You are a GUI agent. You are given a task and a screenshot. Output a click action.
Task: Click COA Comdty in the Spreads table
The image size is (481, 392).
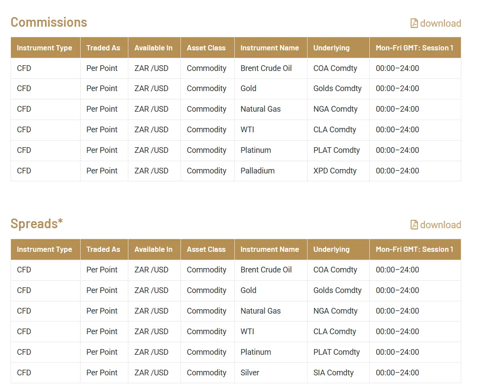point(335,270)
